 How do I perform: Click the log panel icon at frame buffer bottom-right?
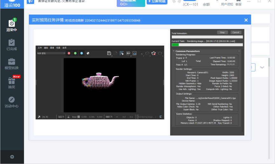[x=161, y=117]
